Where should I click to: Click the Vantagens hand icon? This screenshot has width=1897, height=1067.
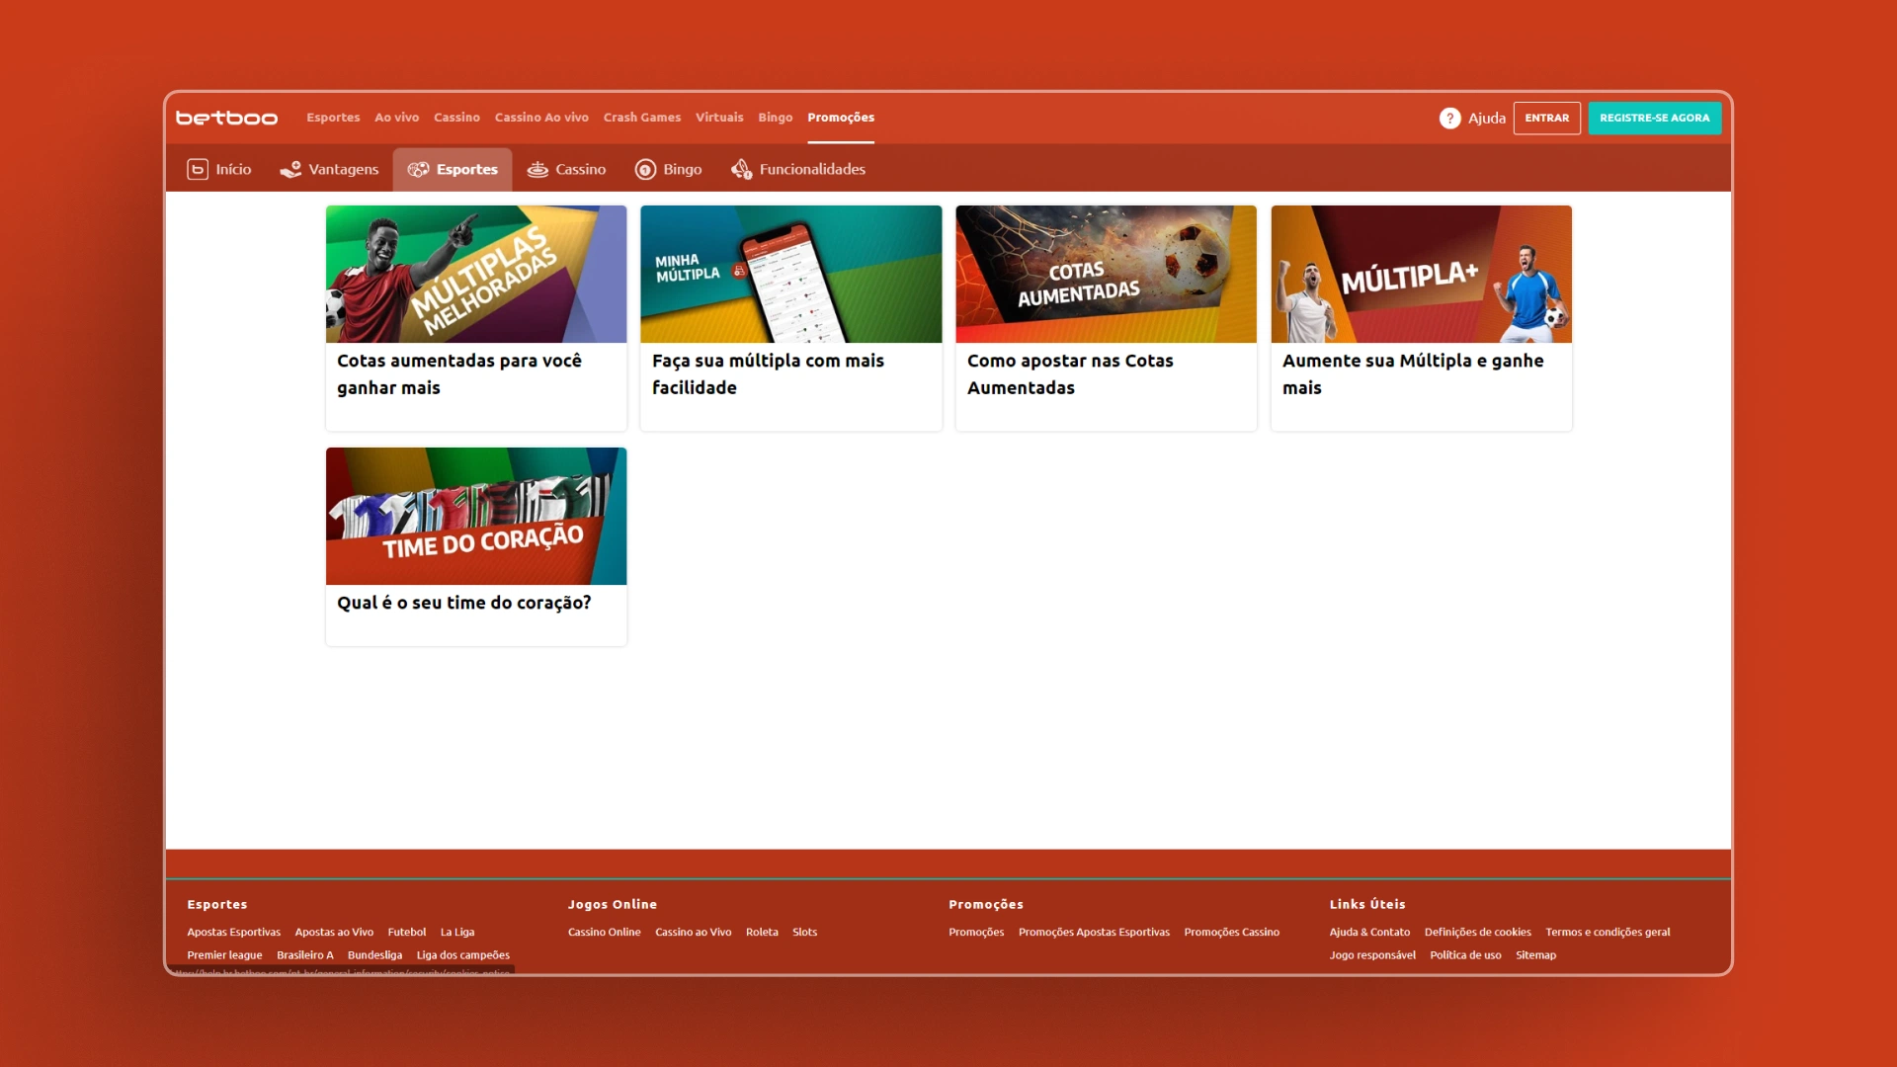pos(290,169)
